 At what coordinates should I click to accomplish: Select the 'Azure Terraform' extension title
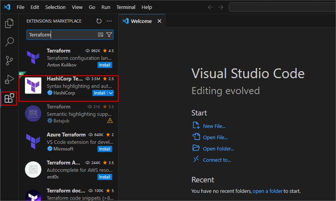66,134
